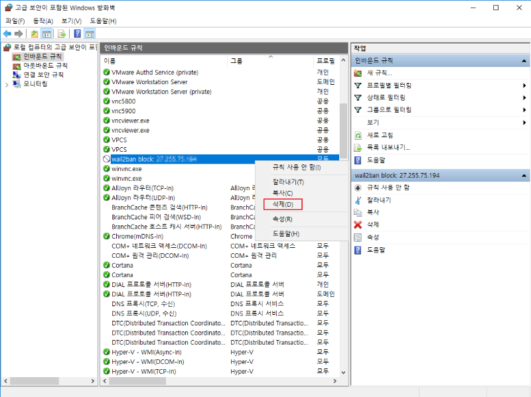Click the Export List toolbar icon
This screenshot has height=397, width=531.
click(x=62, y=34)
